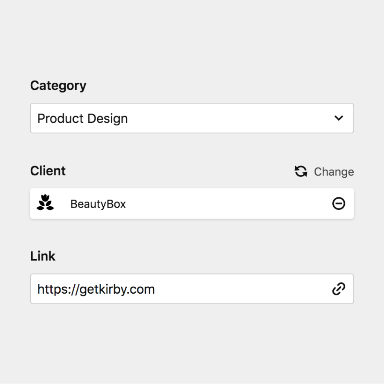Click the Link field label
The height and width of the screenshot is (384, 384).
point(43,256)
